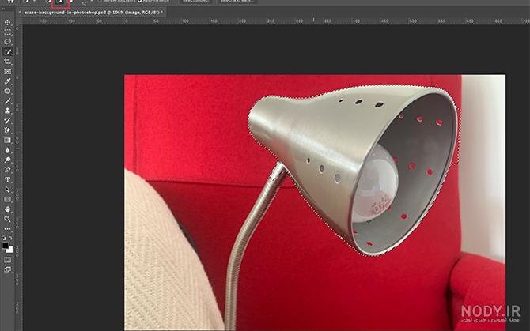The image size is (530, 331).
Task: Select the Pen tool
Action: (x=7, y=170)
